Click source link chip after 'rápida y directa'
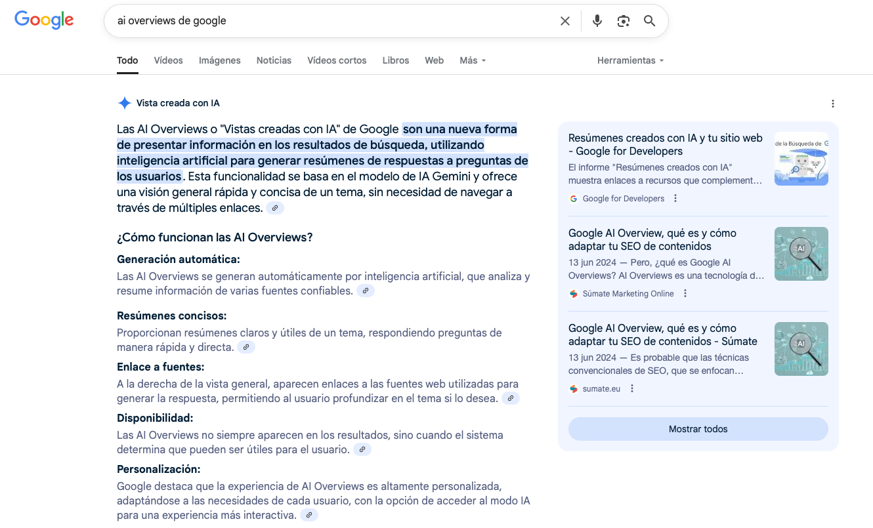 [246, 347]
